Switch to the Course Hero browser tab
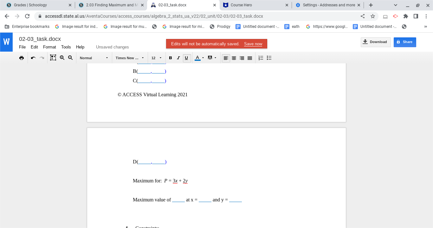The height and width of the screenshot is (228, 433). [x=255, y=5]
